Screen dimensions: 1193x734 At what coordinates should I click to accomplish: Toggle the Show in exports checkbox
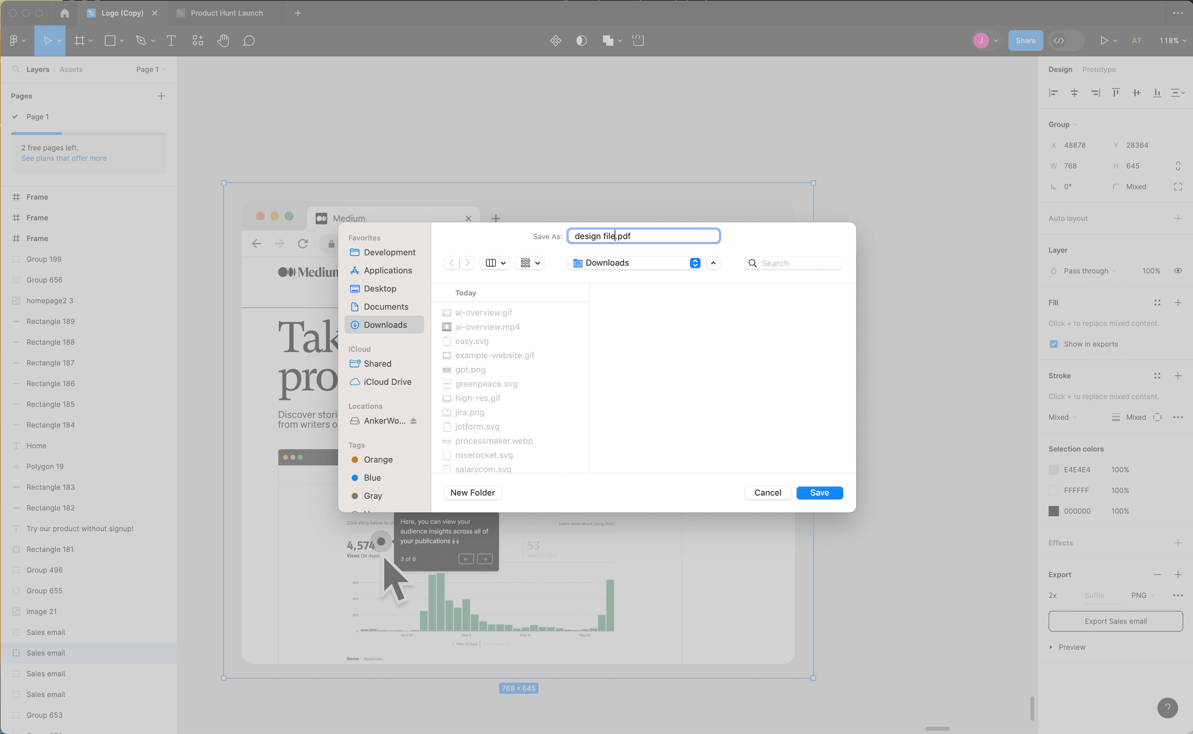pos(1054,344)
